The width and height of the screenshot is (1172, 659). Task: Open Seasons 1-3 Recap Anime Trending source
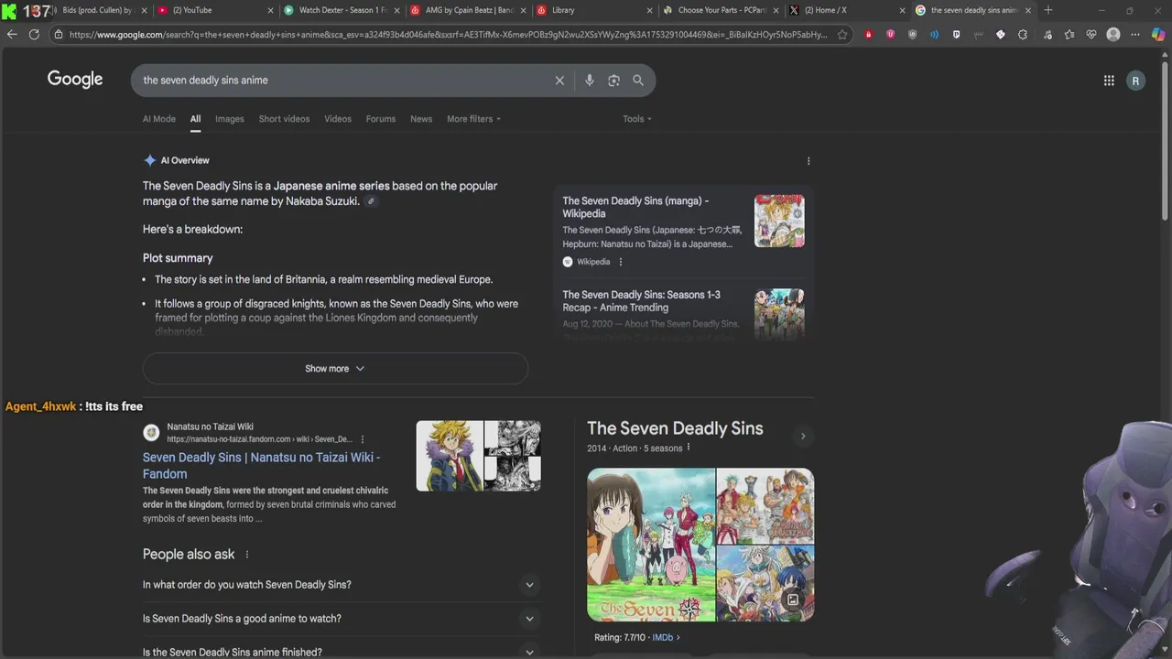641,301
